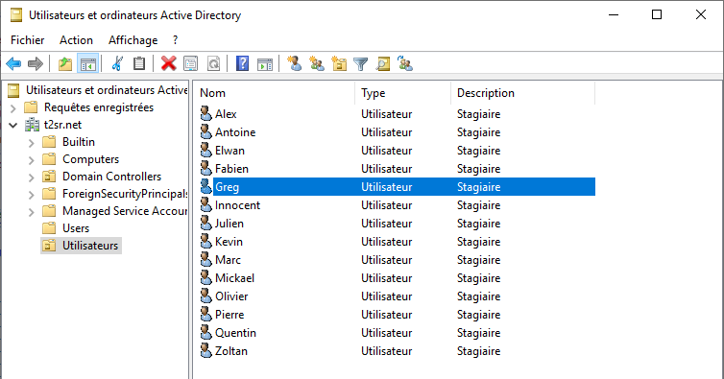The width and height of the screenshot is (724, 379).
Task: Create a new user in current container
Action: pos(294,63)
